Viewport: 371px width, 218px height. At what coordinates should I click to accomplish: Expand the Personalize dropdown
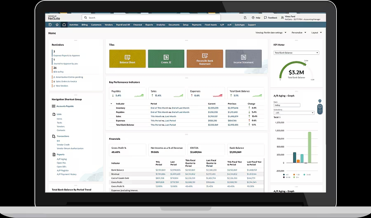tap(298, 33)
